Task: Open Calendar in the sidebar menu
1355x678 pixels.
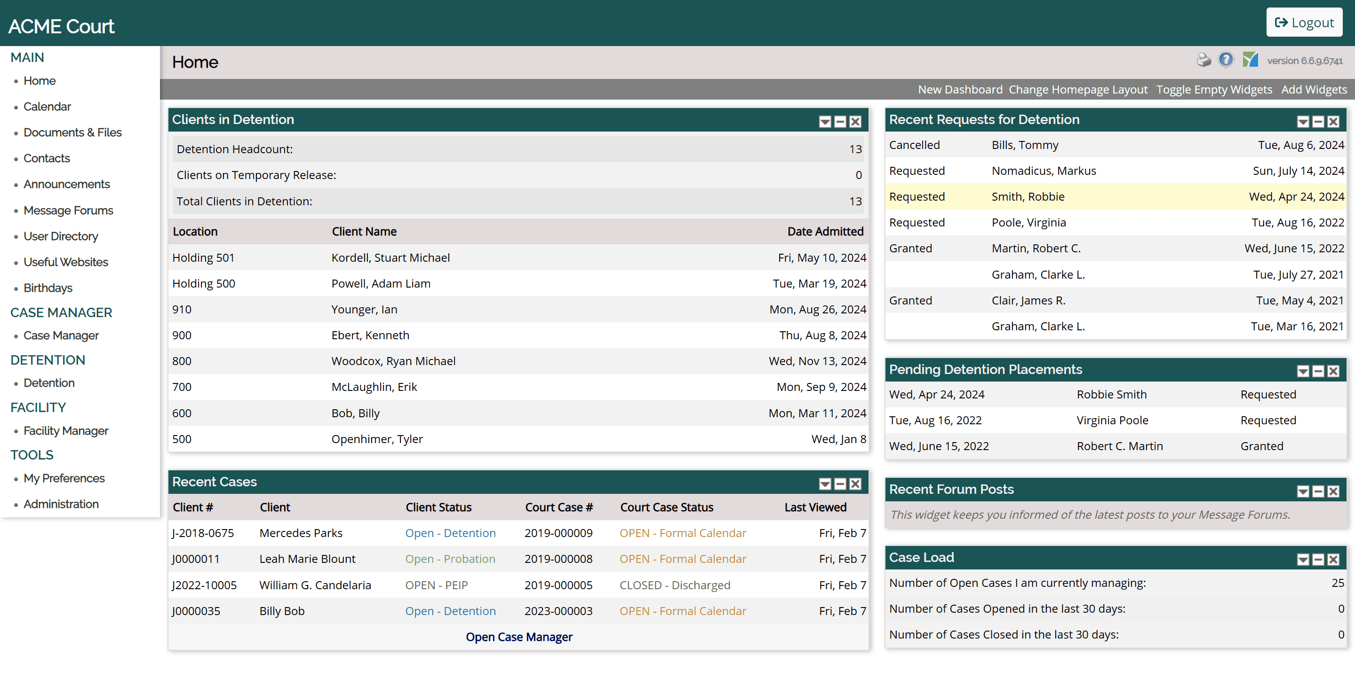Action: 47,107
